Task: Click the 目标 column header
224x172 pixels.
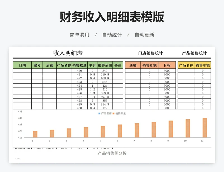Action: point(167,65)
